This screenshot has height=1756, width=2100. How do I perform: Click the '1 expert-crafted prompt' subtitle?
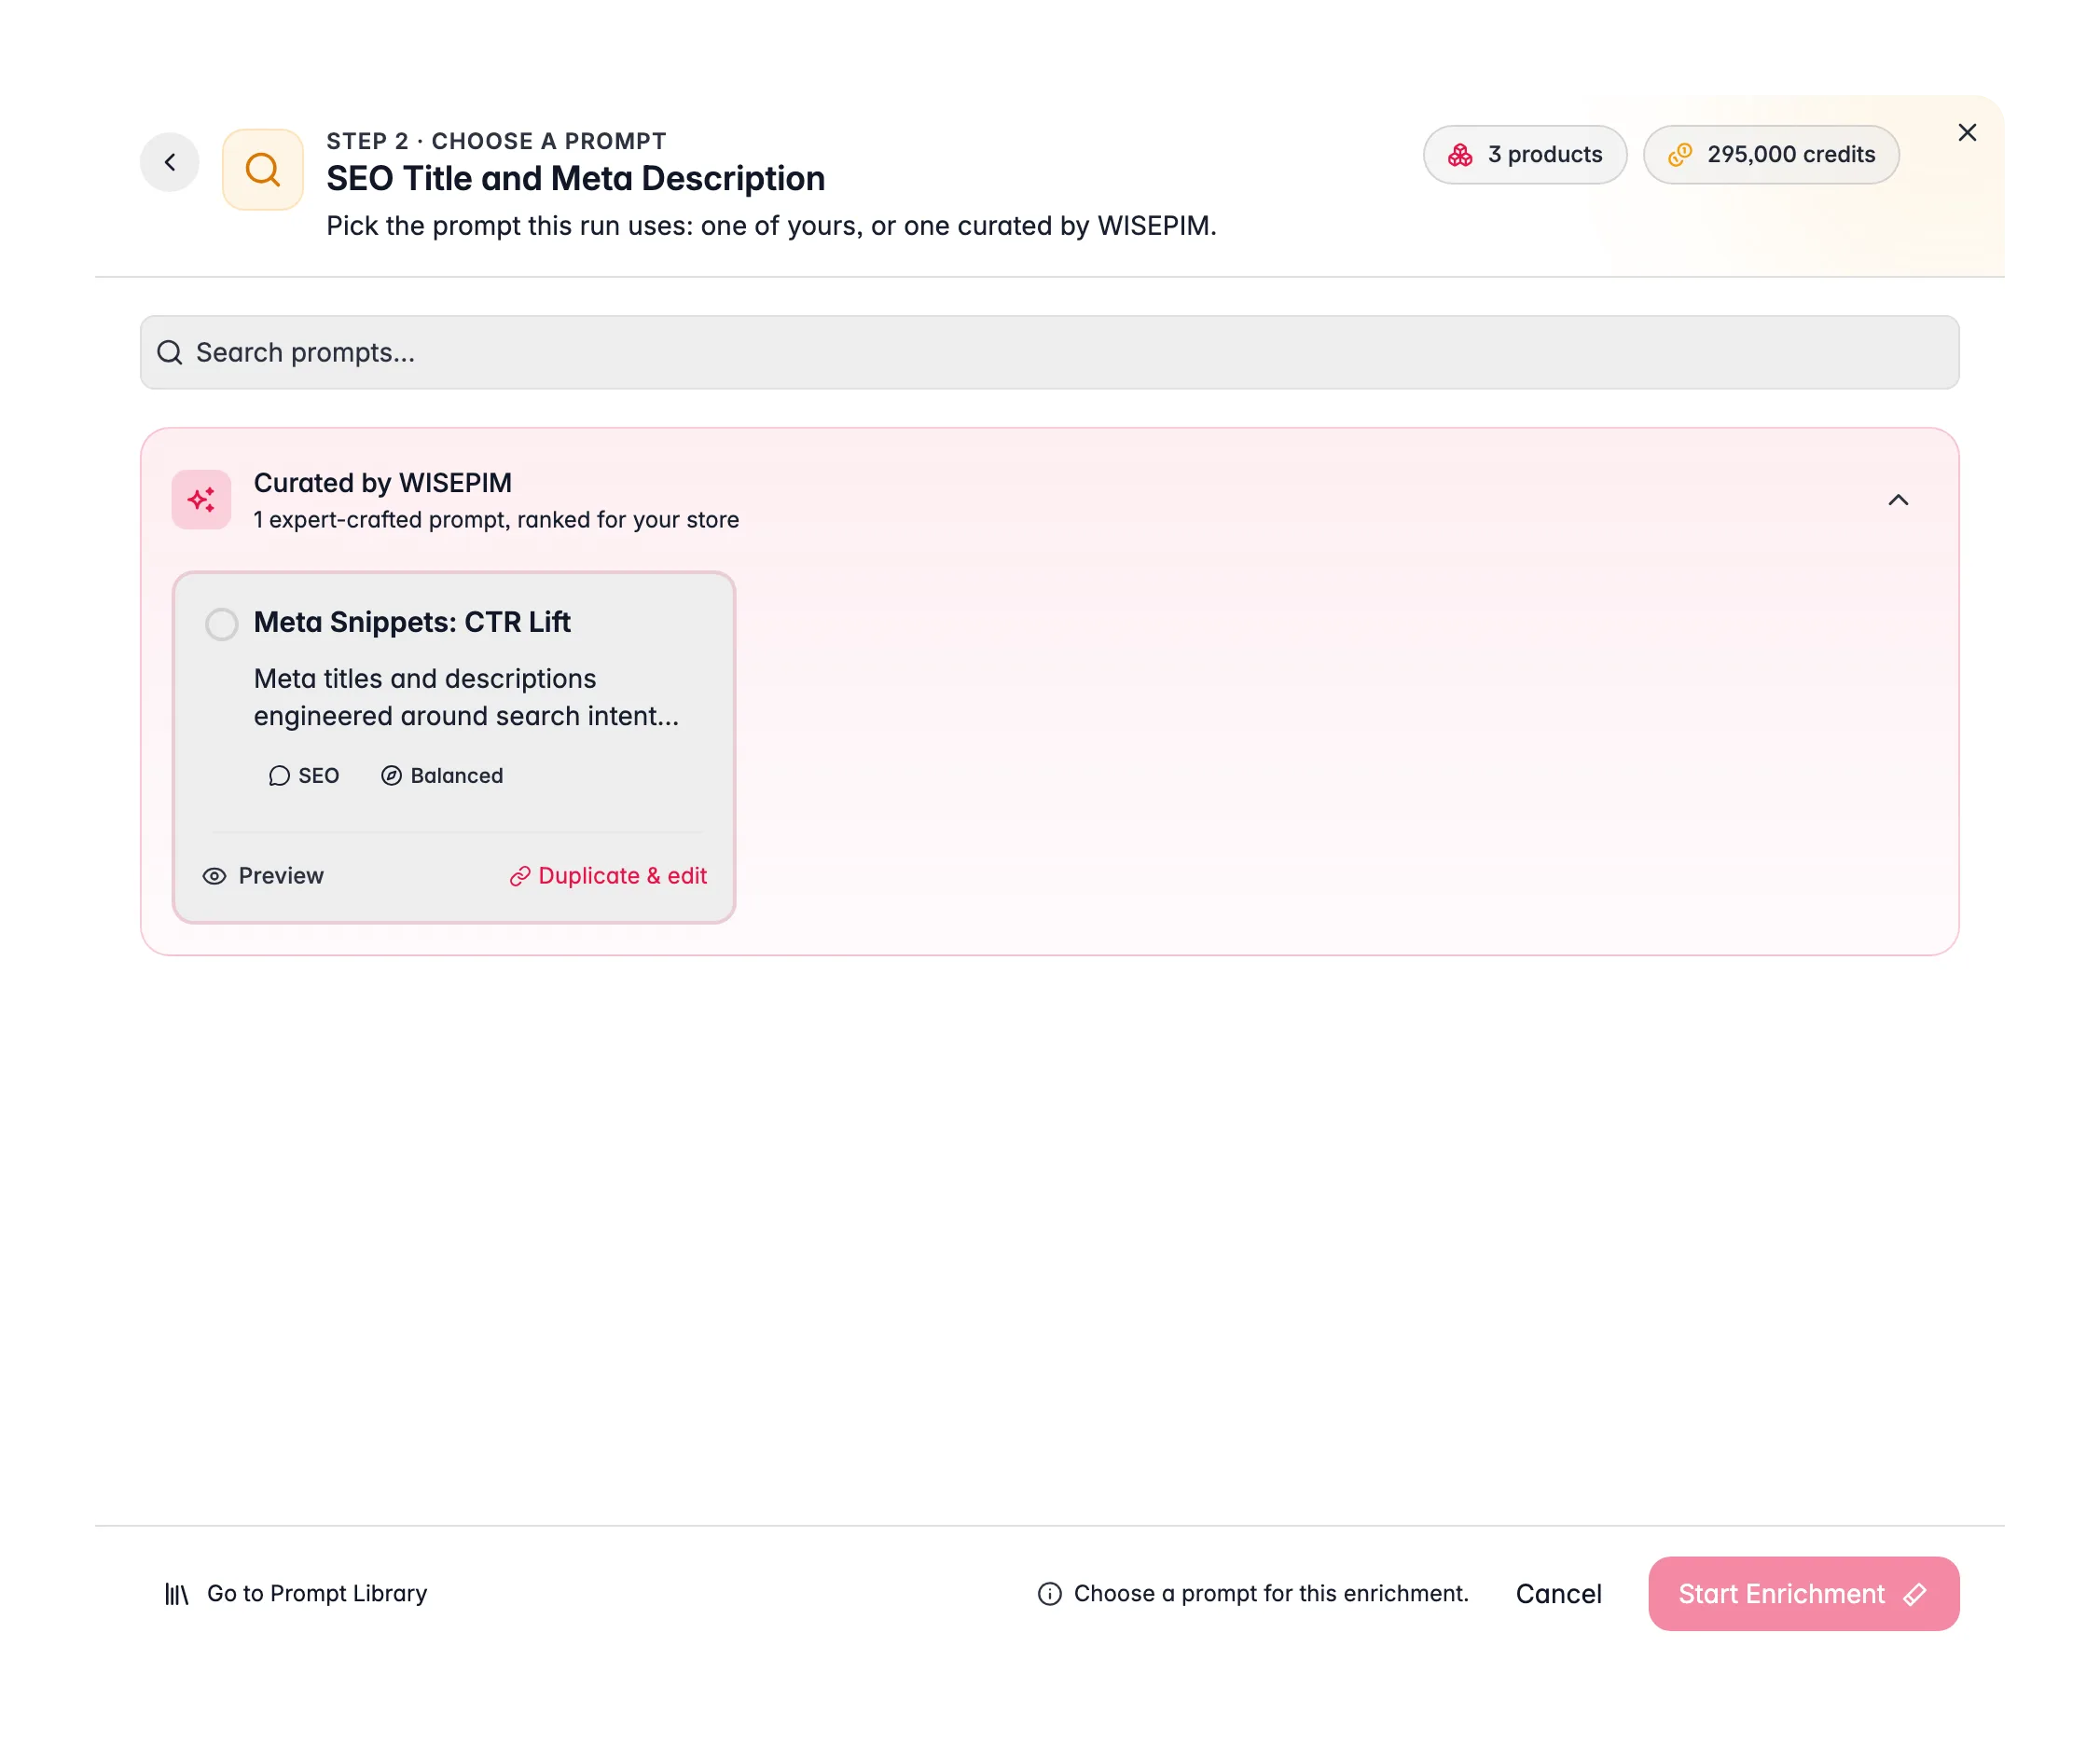tap(496, 520)
